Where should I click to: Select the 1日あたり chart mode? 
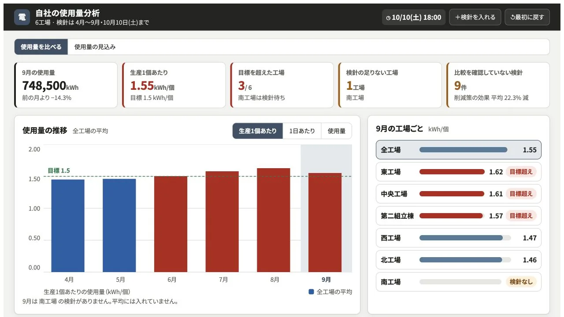[302, 131]
